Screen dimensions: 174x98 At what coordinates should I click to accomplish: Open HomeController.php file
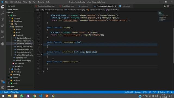click(x=23, y=61)
